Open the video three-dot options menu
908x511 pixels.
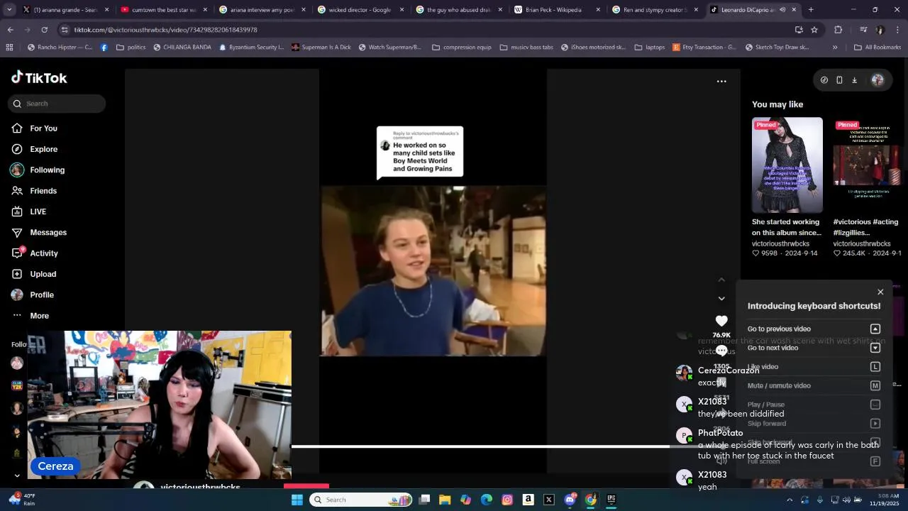(721, 82)
